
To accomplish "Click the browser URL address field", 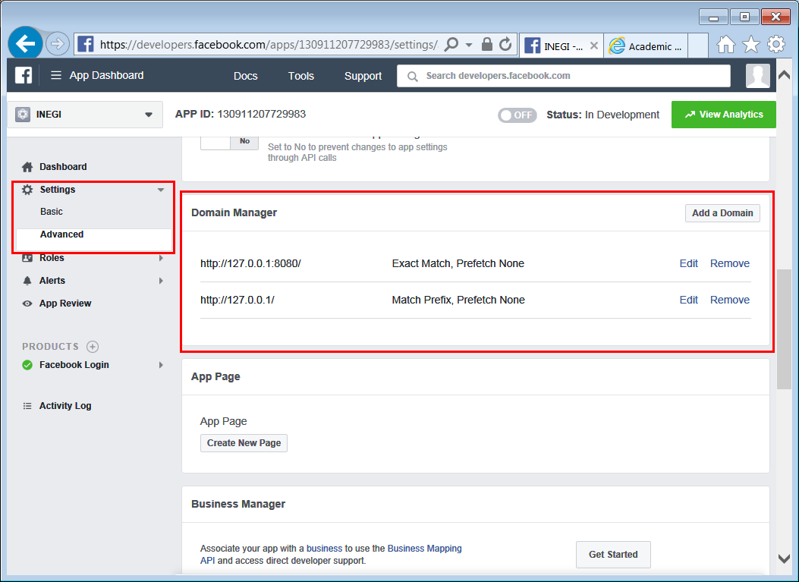I will pyautogui.click(x=268, y=45).
